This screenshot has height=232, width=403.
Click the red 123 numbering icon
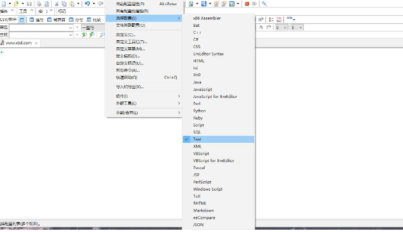[279, 19]
